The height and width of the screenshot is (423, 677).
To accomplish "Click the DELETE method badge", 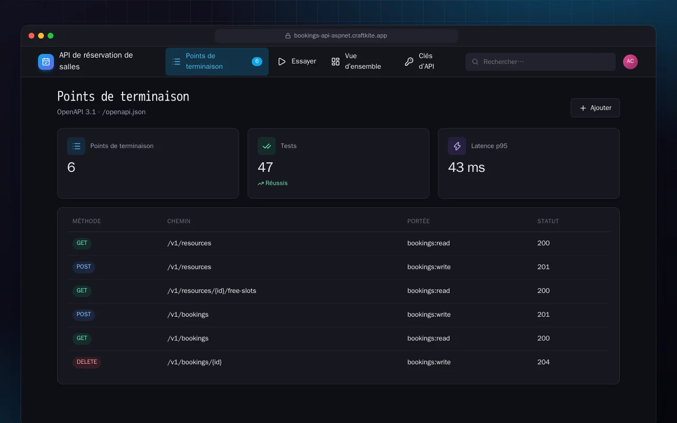I will point(87,362).
